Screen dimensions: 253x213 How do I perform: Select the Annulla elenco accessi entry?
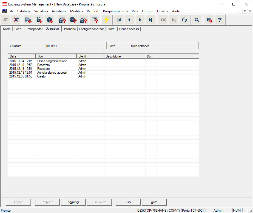pos(52,73)
